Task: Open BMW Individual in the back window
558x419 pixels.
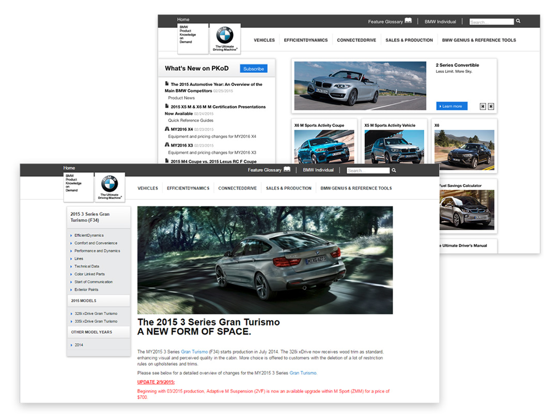Action: click(440, 22)
